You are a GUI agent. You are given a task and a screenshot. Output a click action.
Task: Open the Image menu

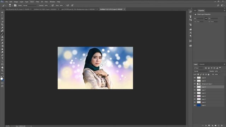(x=16, y=2)
